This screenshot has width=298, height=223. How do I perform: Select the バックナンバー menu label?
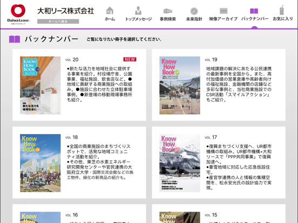pos(255,18)
